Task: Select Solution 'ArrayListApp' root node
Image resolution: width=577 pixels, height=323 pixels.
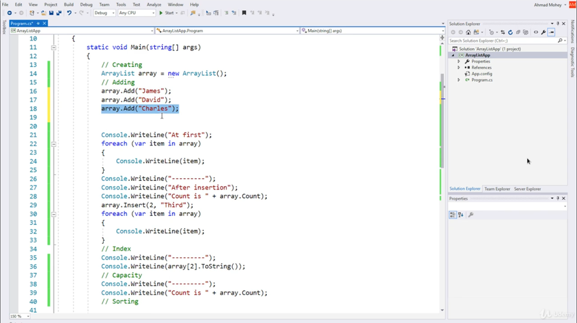Action: (x=489, y=49)
